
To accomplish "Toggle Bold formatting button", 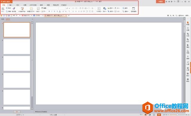I will pyautogui.click(x=49, y=11).
